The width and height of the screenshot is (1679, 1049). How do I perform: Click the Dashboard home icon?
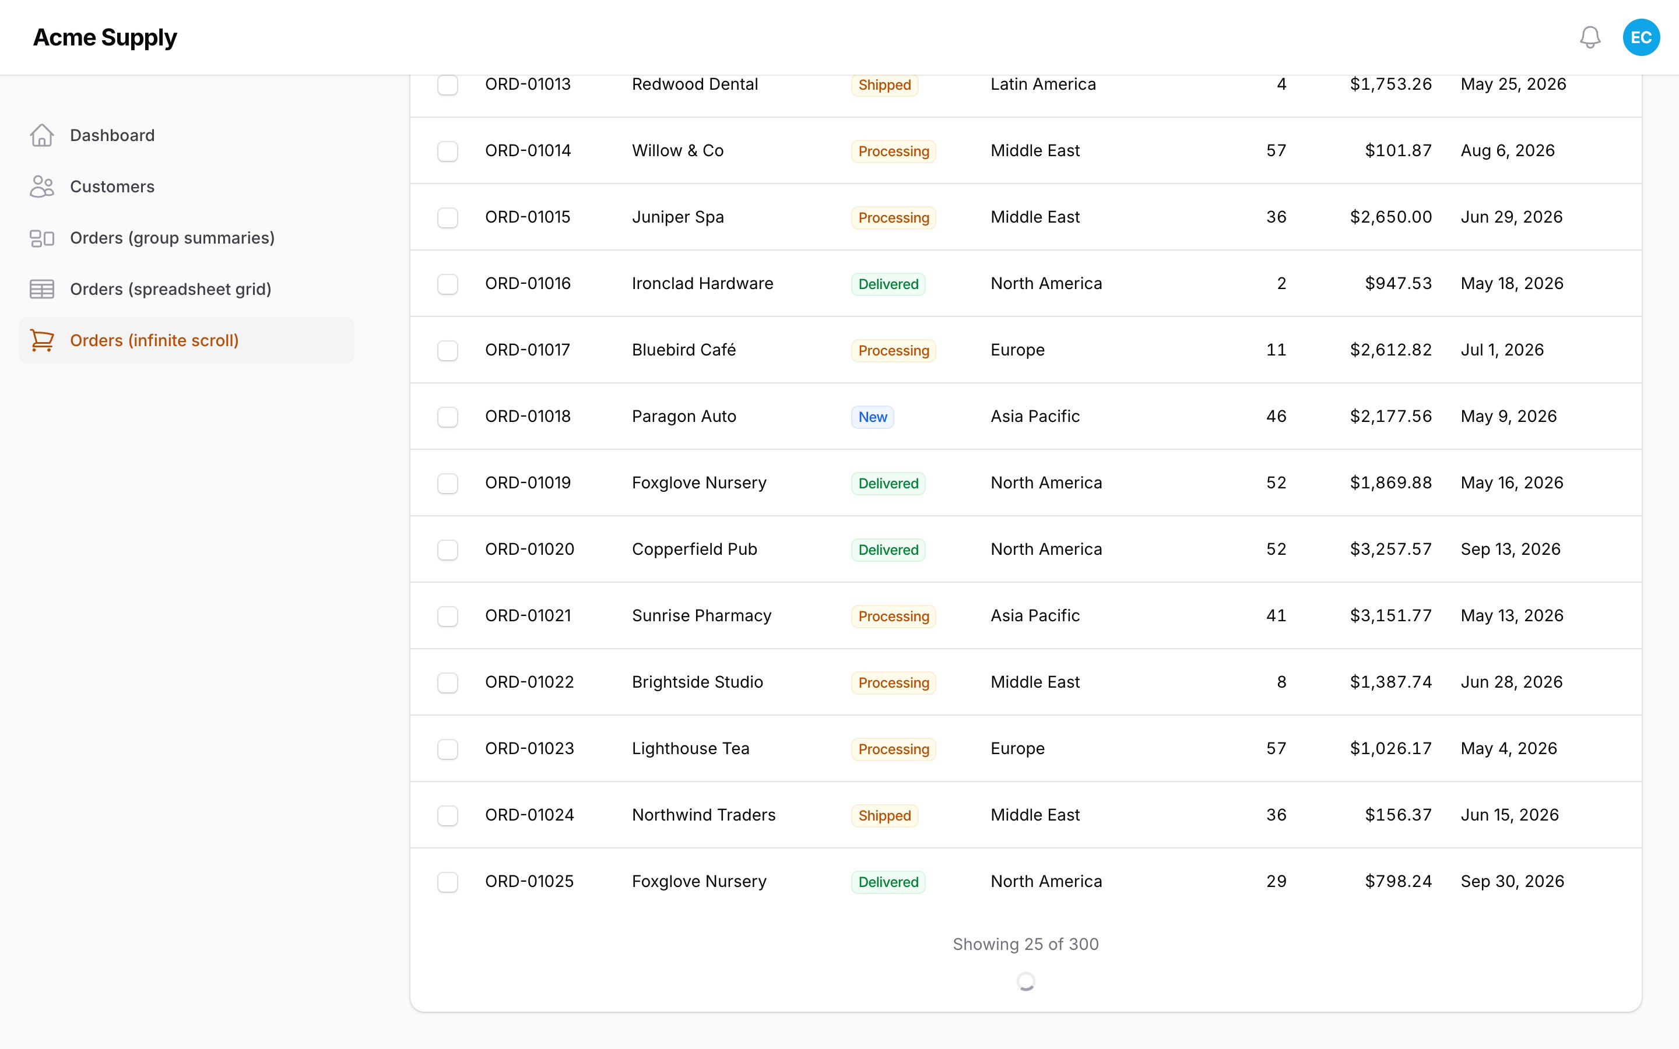pos(41,135)
